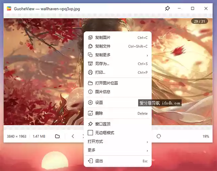Click the wallhaven-vpq3xp.jpg window title
The image size is (217, 171).
[x=60, y=9]
